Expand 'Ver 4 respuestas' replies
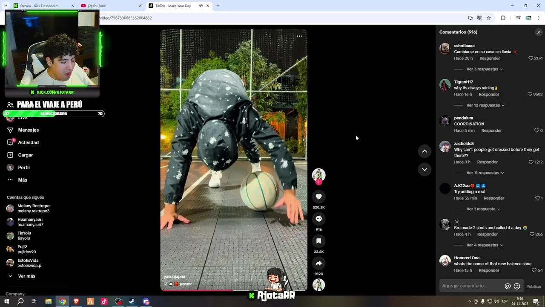545x307 pixels. tap(485, 245)
